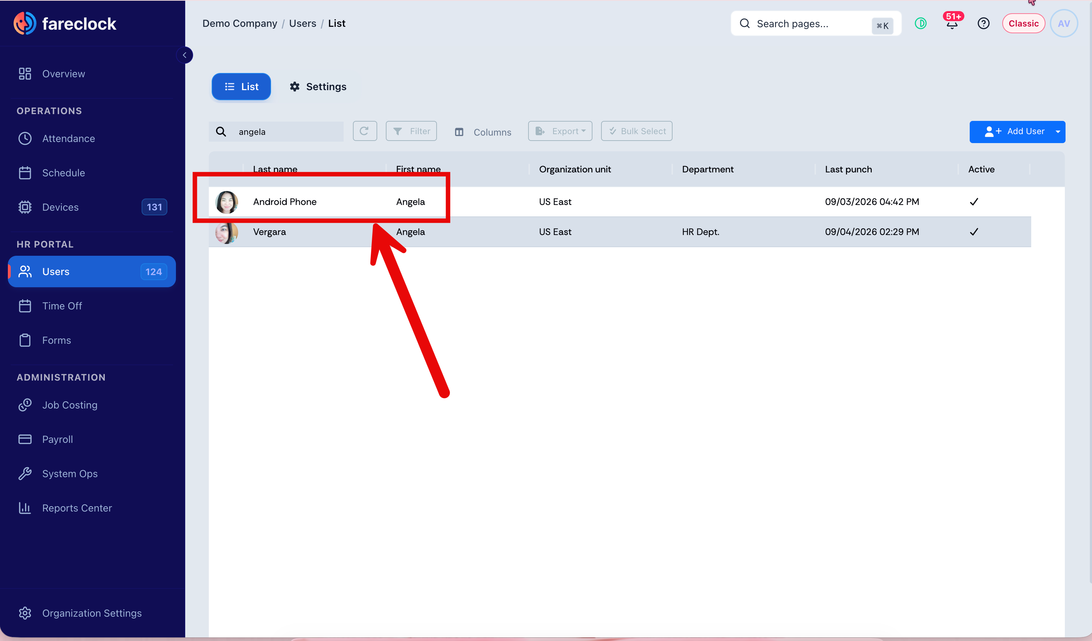This screenshot has width=1092, height=641.
Task: Switch to the Classic interface
Action: [x=1023, y=23]
